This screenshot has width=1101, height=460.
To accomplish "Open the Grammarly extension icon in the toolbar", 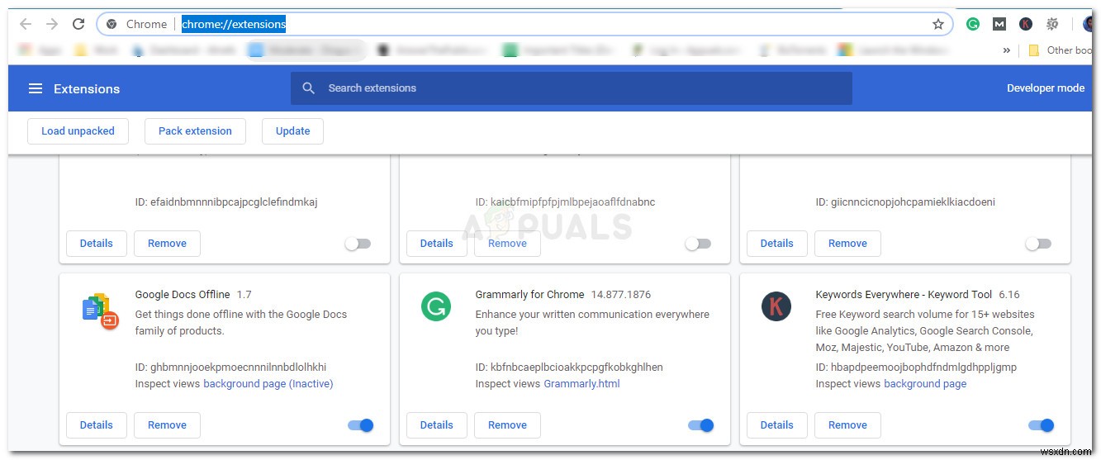I will pos(973,24).
